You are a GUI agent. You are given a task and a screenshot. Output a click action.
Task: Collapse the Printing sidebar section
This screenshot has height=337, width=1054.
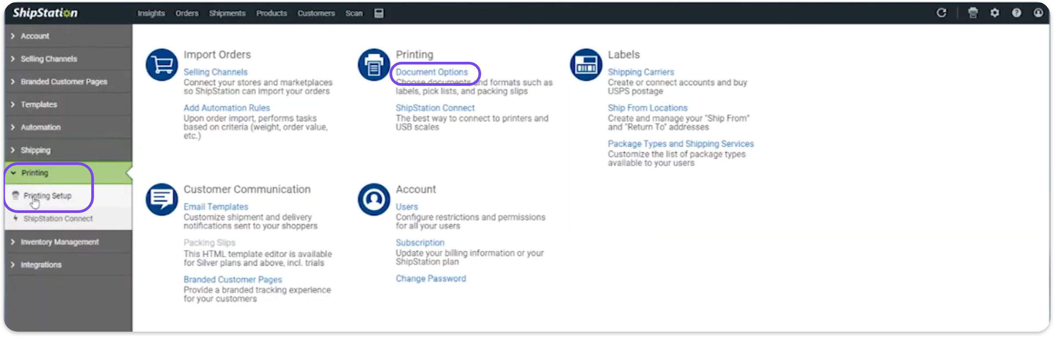[69, 173]
